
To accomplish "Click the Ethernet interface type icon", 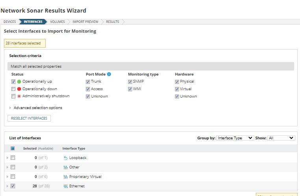I will [x=65, y=186].
